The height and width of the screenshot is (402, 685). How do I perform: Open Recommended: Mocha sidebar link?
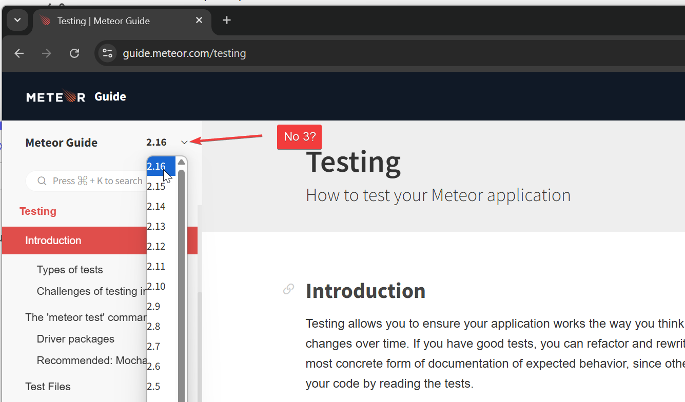(x=92, y=360)
